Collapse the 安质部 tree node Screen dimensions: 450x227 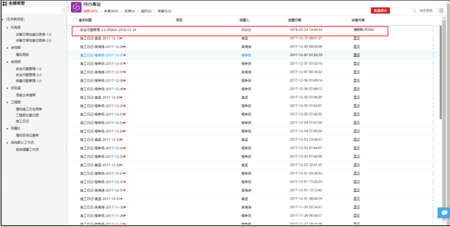[8, 62]
